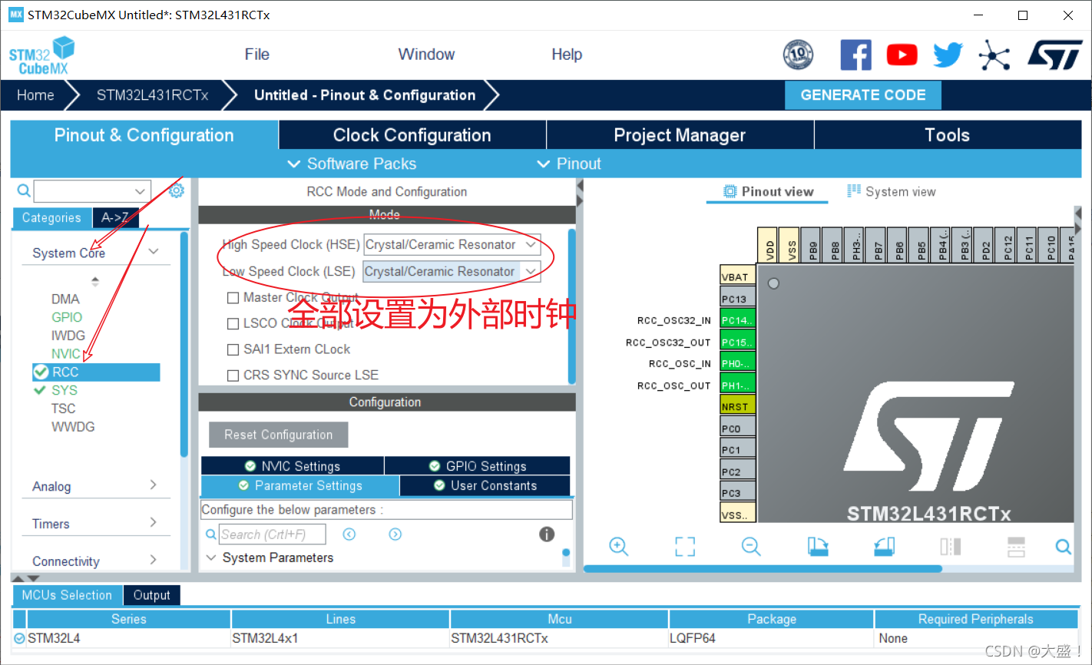Screen dimensions: 1092x665
Task: Toggle CRS SYNC Source LSE checkbox
Action: tap(233, 376)
